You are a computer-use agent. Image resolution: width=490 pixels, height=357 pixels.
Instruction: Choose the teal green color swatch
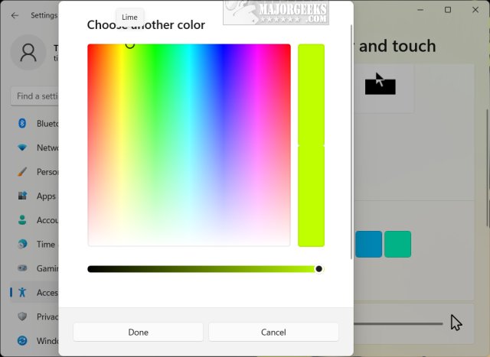pyautogui.click(x=397, y=244)
